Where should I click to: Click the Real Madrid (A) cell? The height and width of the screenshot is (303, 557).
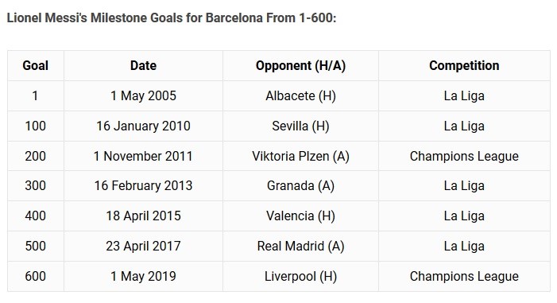pyautogui.click(x=300, y=246)
